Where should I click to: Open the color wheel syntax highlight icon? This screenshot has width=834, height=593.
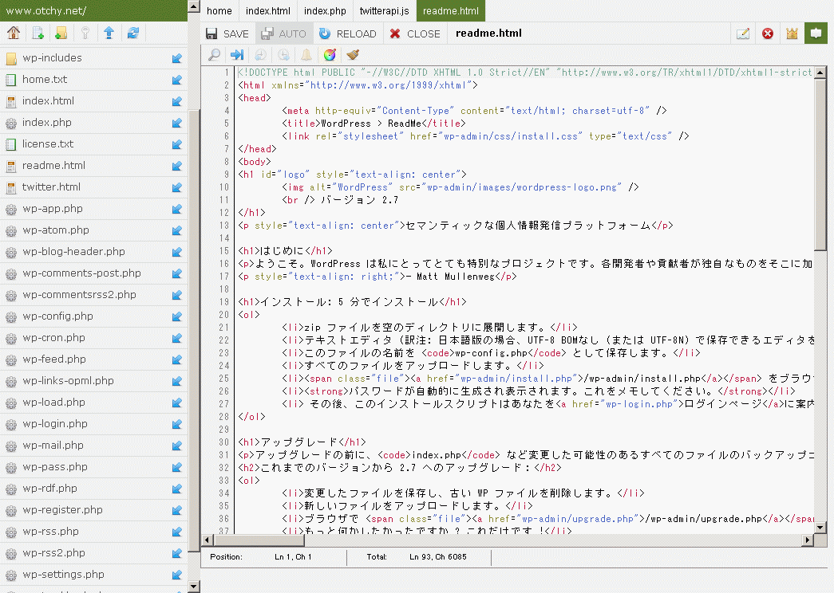330,54
